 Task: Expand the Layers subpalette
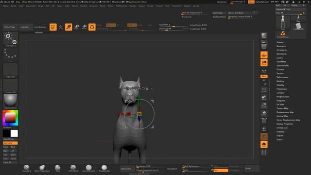(279, 58)
